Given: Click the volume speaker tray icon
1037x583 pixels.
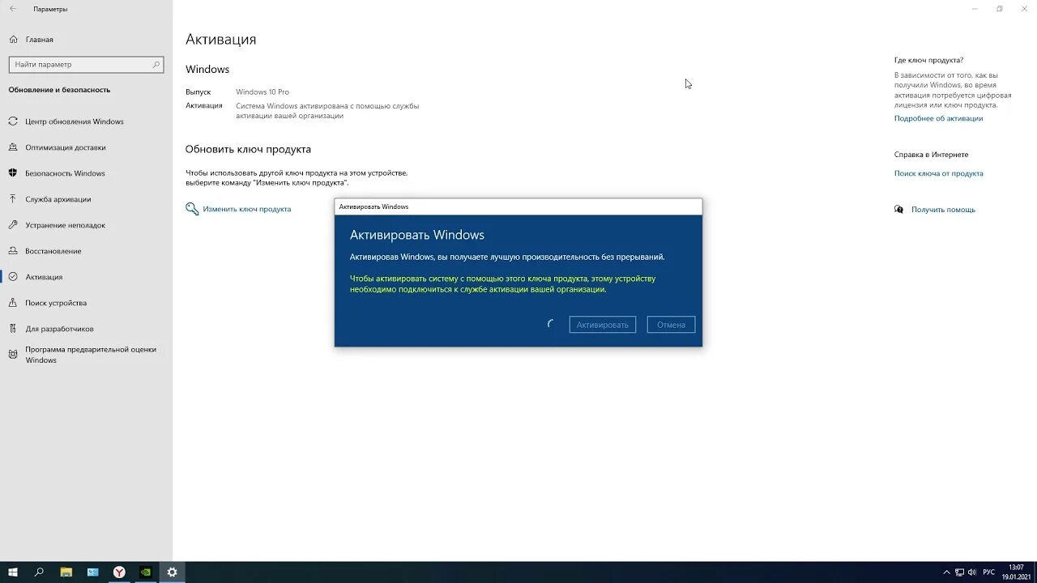Looking at the screenshot, I should pyautogui.click(x=973, y=572).
